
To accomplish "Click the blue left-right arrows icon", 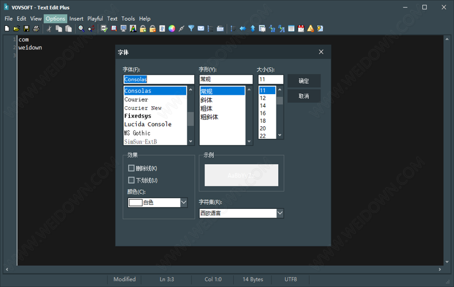I will pos(243,28).
